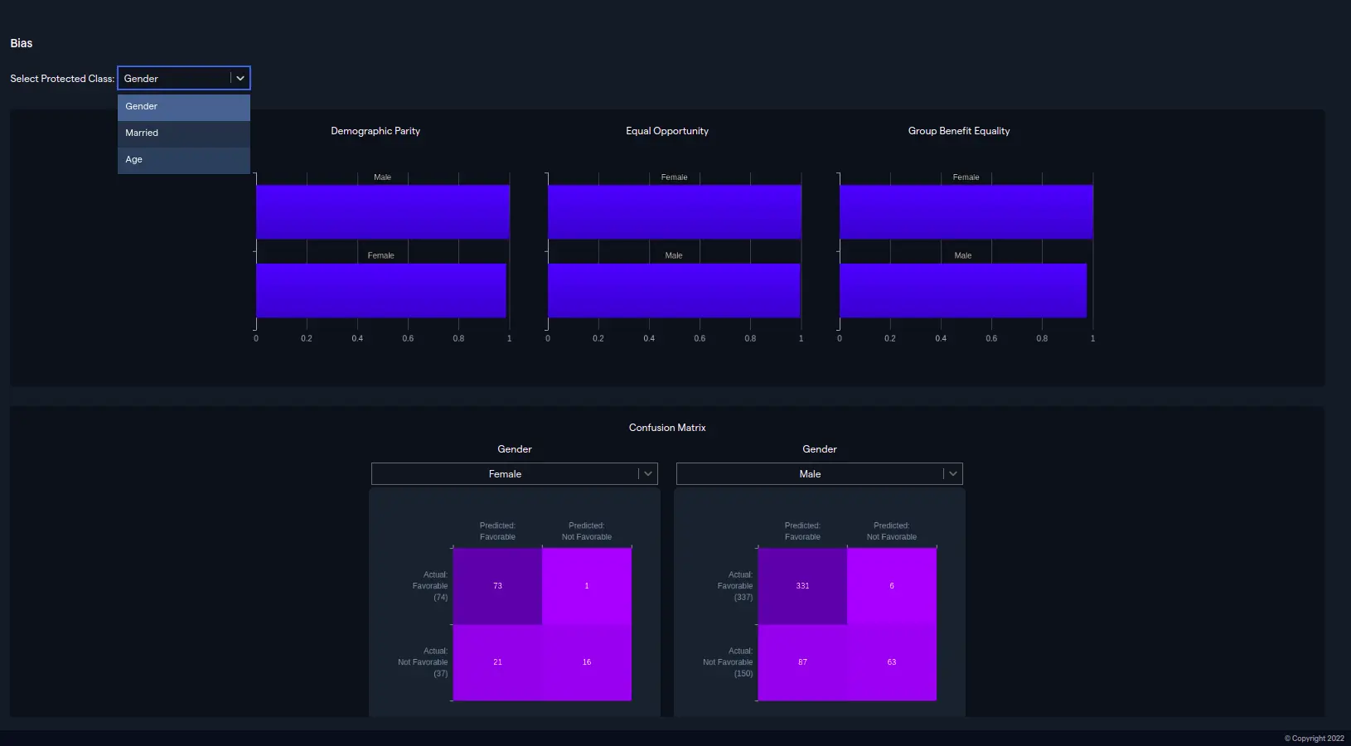Click the Female bar in Group Benefit Equality
This screenshot has height=746, width=1351.
tap(966, 212)
